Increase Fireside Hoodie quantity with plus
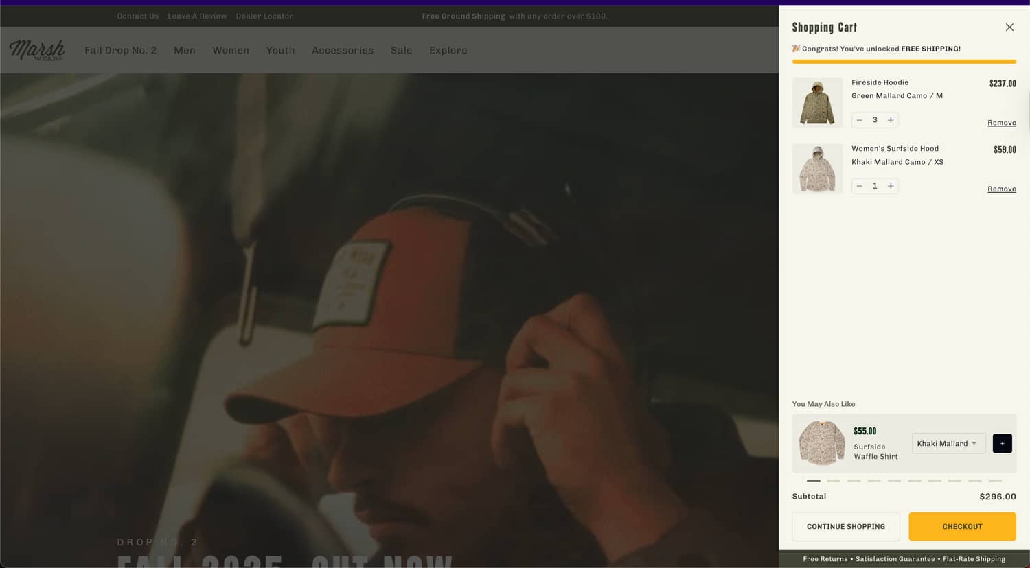 pyautogui.click(x=891, y=120)
